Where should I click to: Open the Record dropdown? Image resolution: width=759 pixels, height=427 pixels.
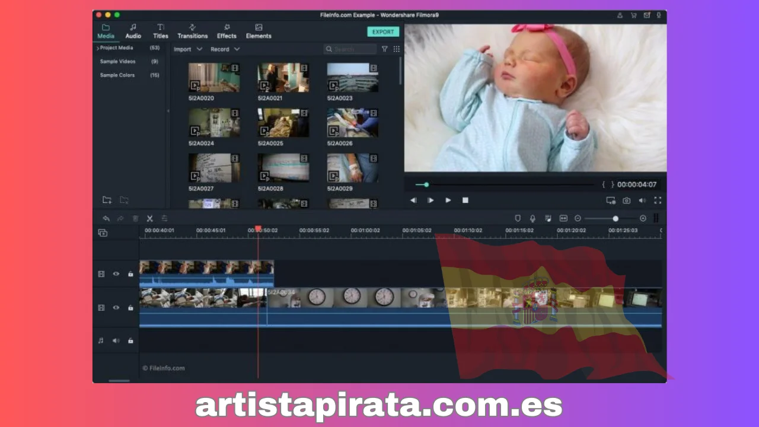225,49
